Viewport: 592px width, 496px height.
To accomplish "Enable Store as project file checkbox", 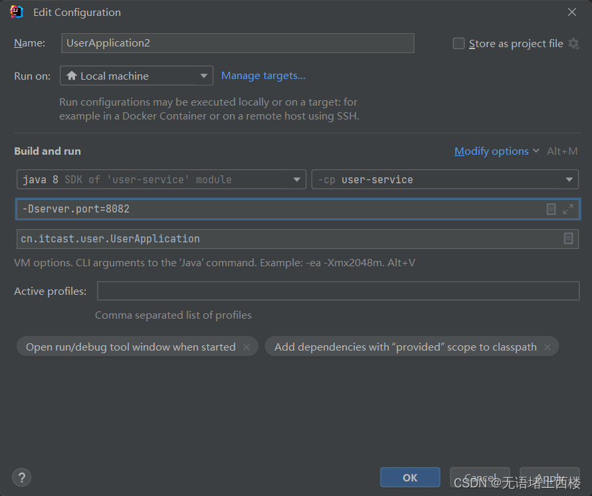I will 458,44.
